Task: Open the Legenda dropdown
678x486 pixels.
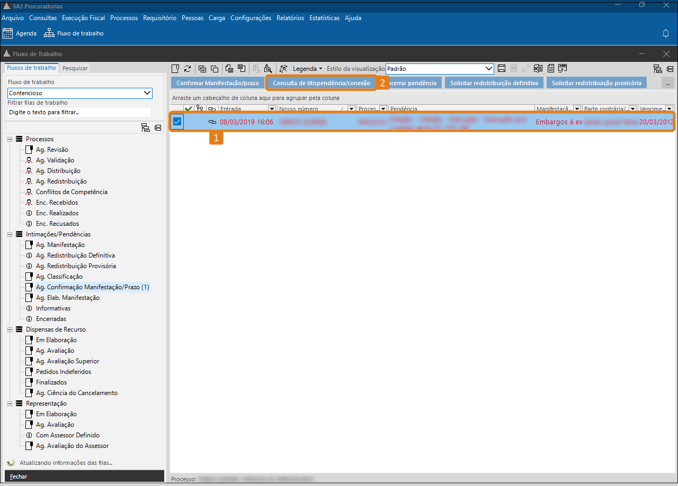Action: click(x=307, y=69)
